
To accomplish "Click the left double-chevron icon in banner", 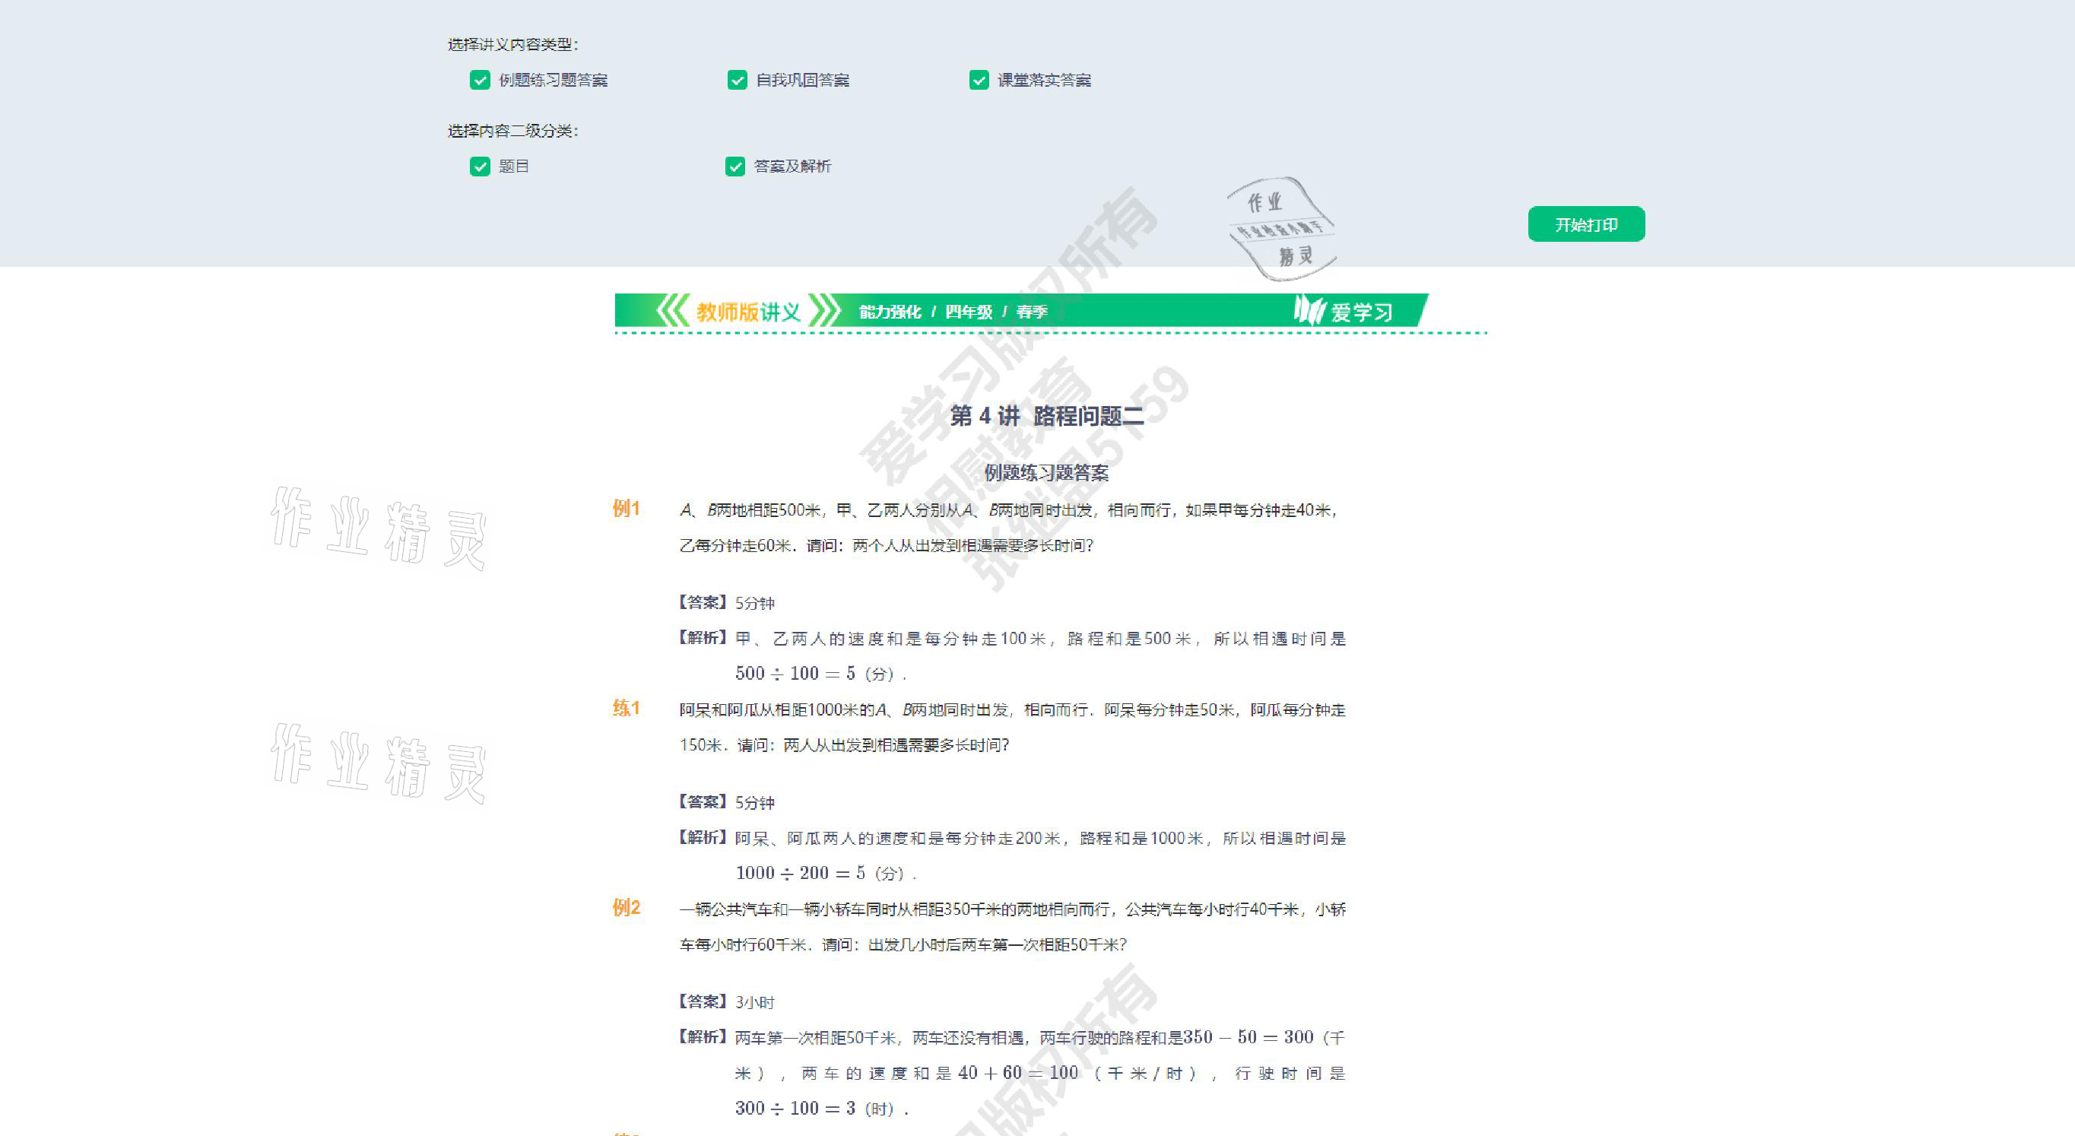I will 673,311.
